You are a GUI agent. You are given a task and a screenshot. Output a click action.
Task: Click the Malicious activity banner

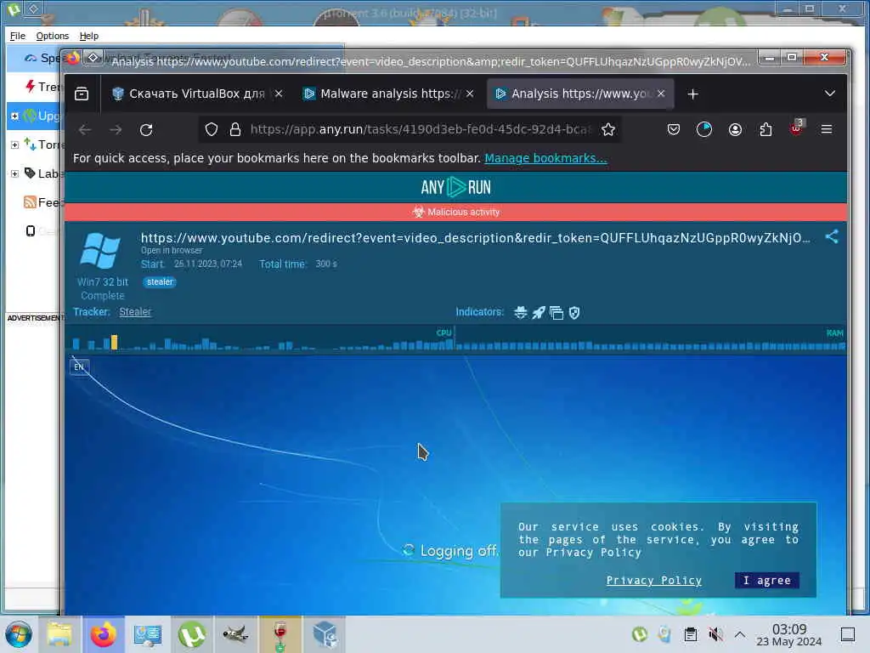(455, 212)
